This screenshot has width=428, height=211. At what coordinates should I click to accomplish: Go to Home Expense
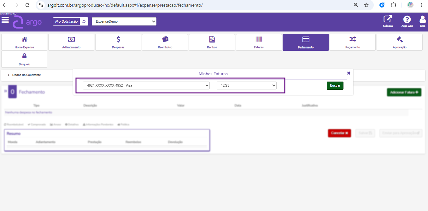click(x=24, y=42)
